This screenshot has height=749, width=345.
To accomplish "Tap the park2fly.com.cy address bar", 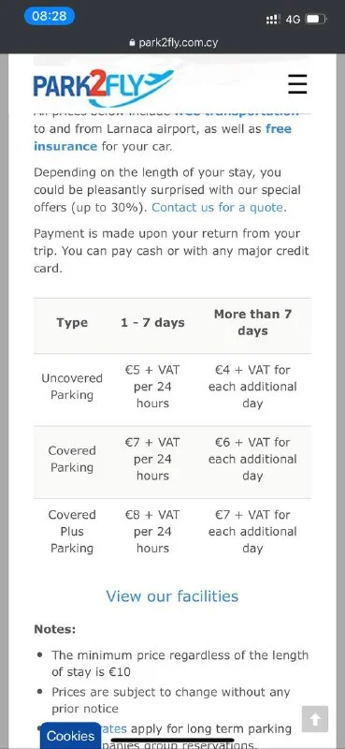I will 173,43.
